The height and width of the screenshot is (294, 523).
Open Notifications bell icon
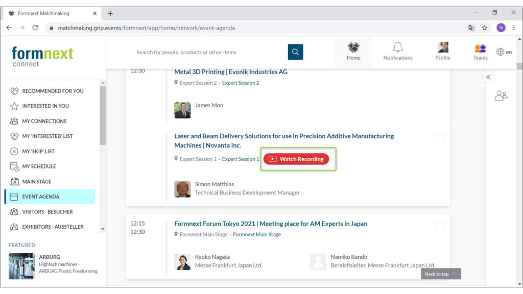(x=397, y=48)
